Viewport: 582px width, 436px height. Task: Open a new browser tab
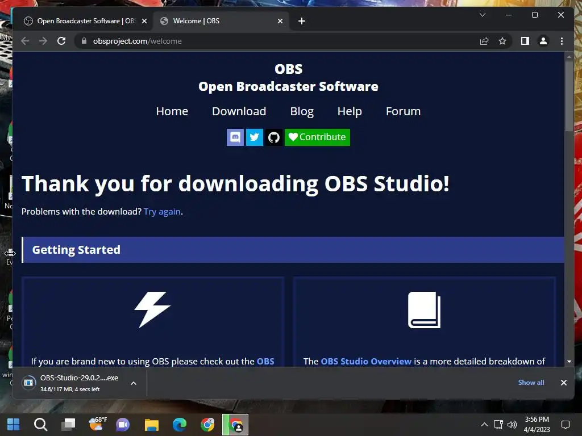pyautogui.click(x=302, y=21)
